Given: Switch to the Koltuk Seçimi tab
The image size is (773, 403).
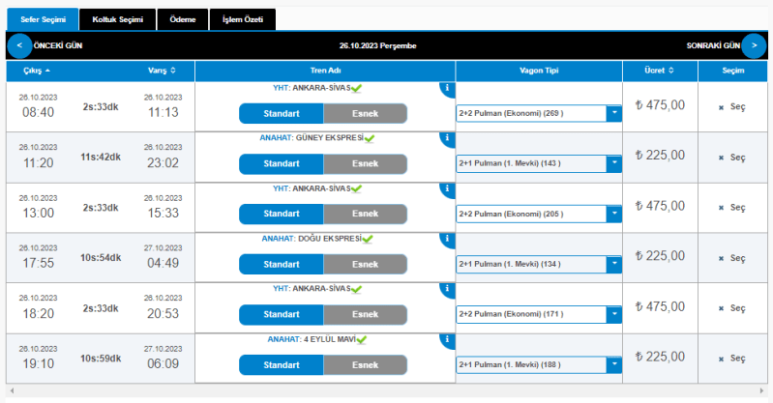Looking at the screenshot, I should coord(116,19).
